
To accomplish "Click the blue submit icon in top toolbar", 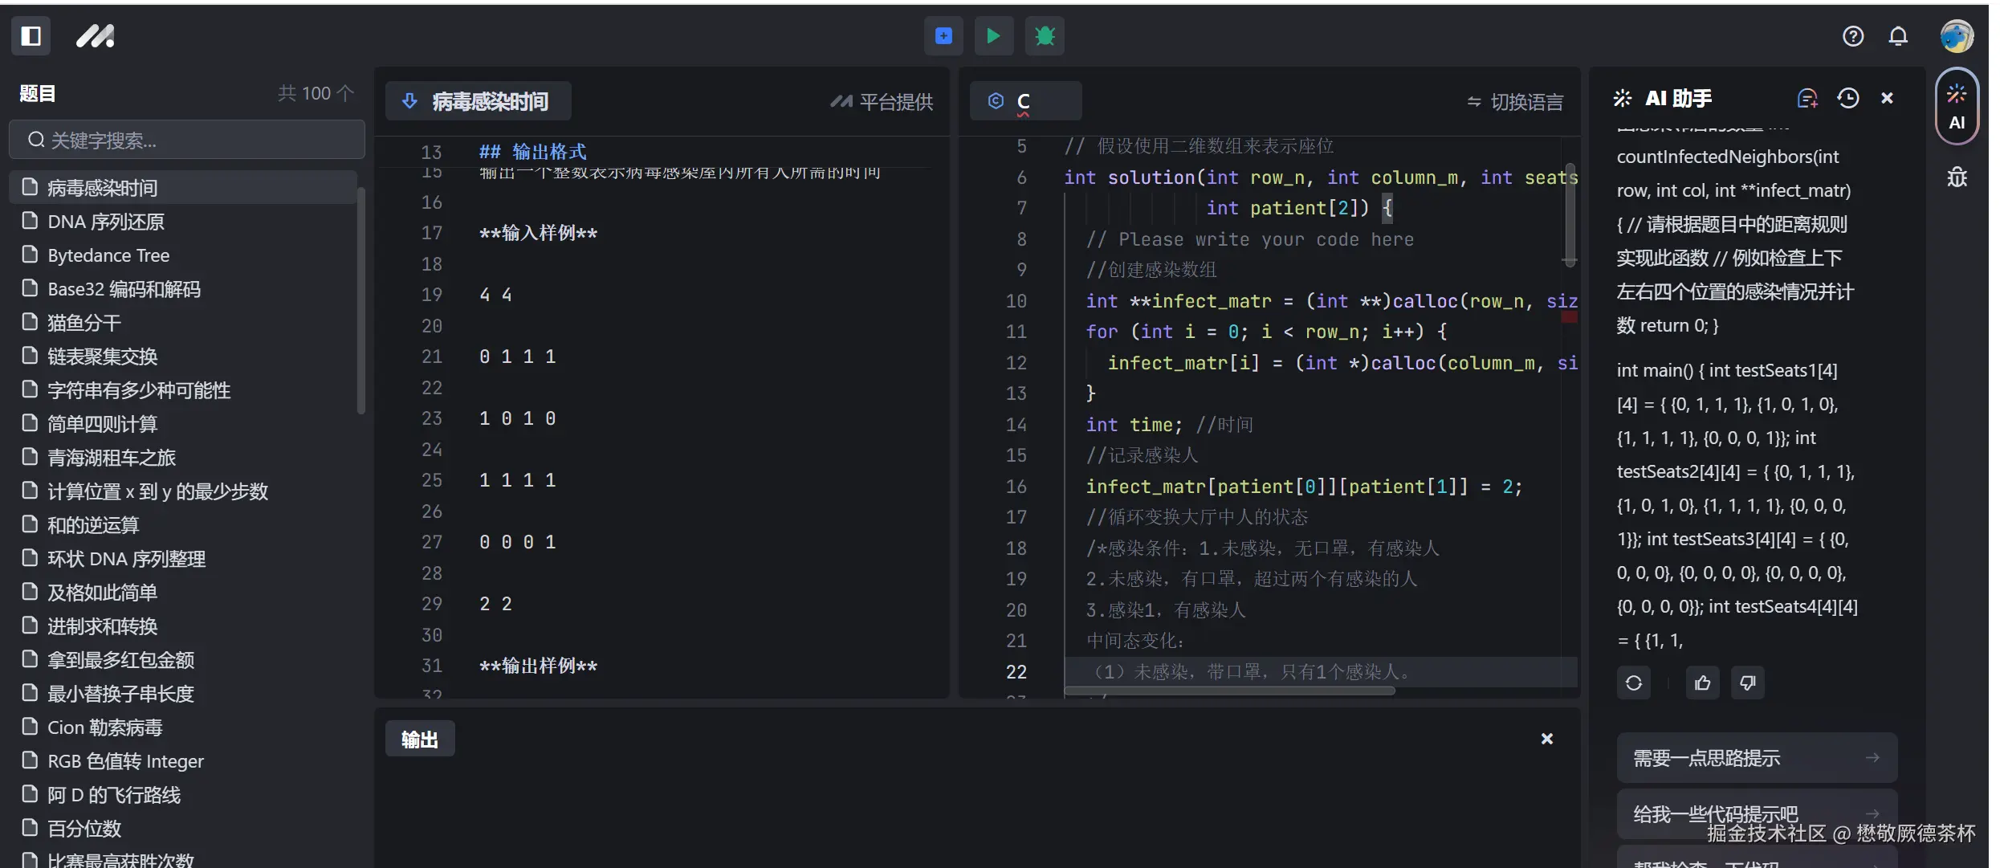I will [943, 36].
